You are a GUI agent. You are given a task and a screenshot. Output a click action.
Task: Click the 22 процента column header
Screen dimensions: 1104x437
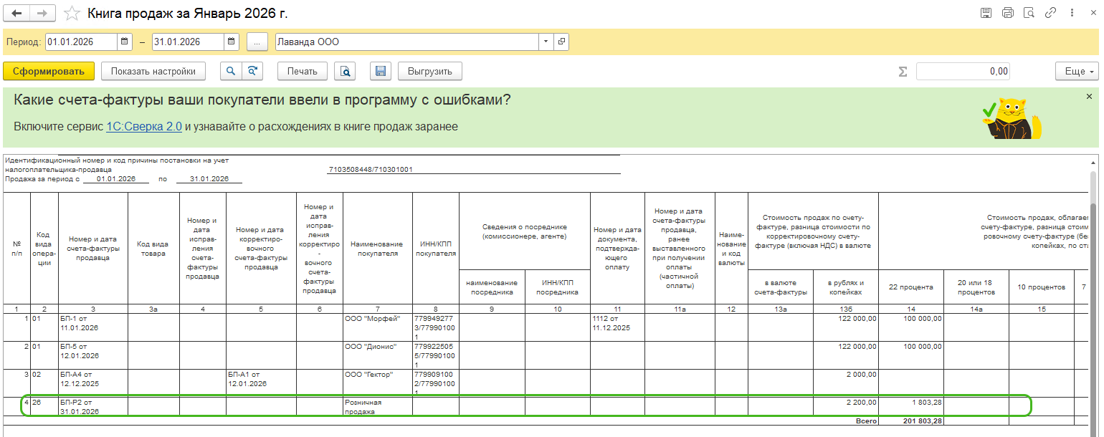911,287
